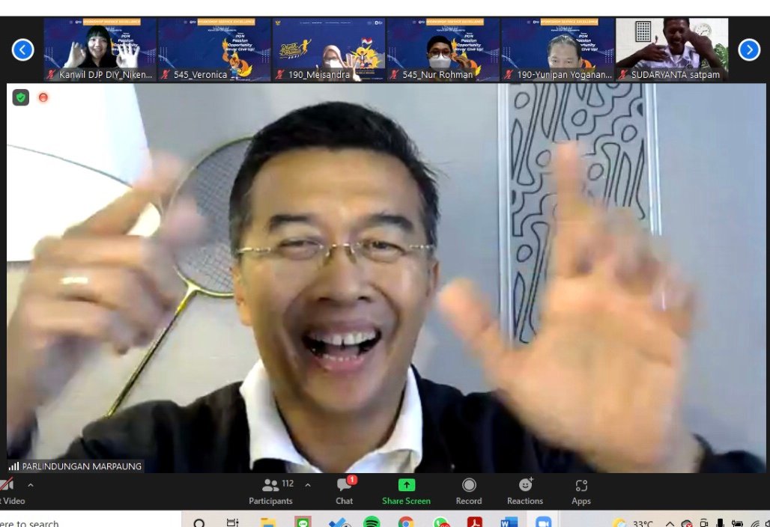Image resolution: width=770 pixels, height=527 pixels.
Task: Open Spotify from the taskbar
Action: 372,523
